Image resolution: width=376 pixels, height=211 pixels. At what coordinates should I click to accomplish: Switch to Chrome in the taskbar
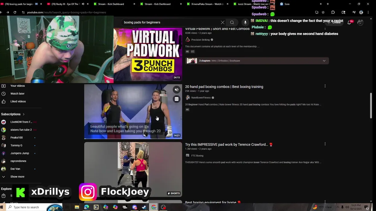(154, 207)
